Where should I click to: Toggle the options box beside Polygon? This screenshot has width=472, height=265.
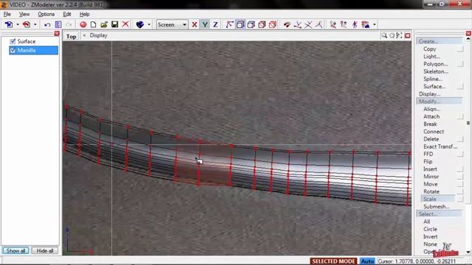[460, 64]
